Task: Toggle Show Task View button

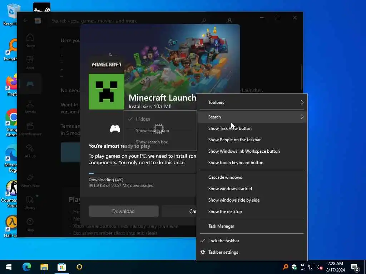Action: 252,128
